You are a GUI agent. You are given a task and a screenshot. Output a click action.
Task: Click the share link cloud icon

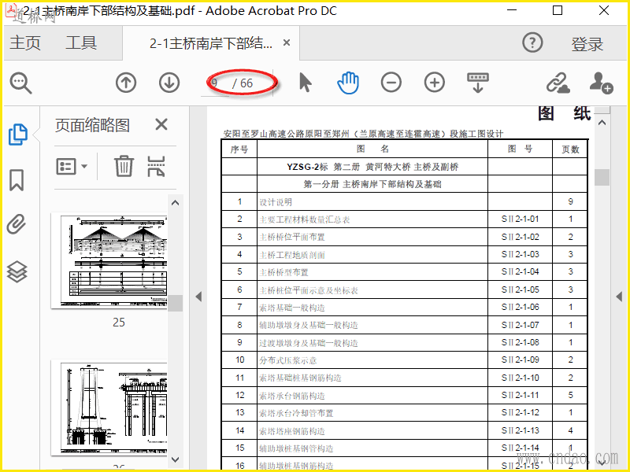click(x=558, y=83)
